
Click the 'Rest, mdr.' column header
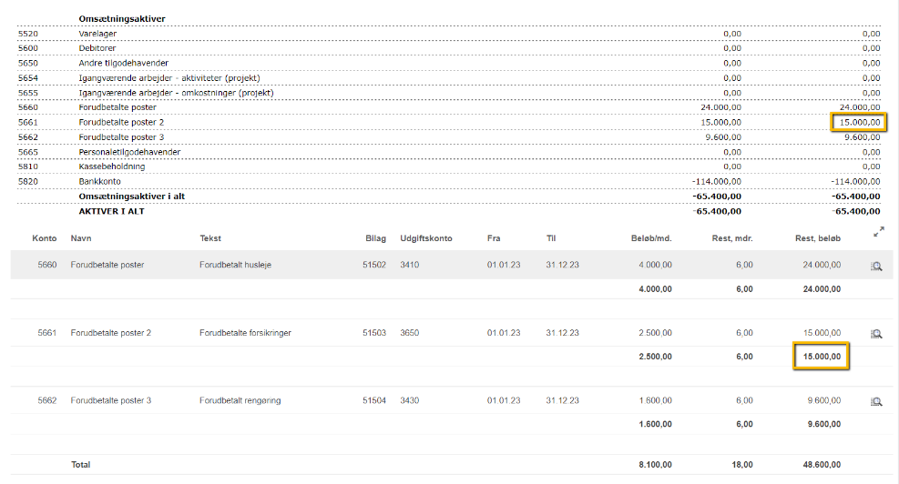[x=732, y=238]
